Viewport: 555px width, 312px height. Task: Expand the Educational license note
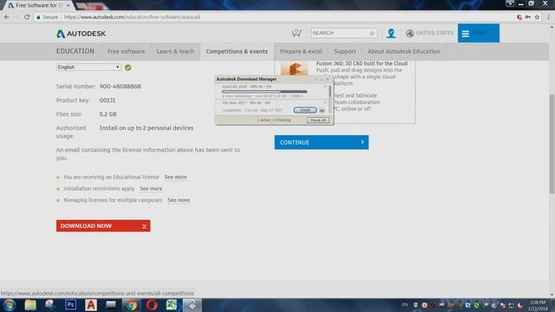click(58, 177)
